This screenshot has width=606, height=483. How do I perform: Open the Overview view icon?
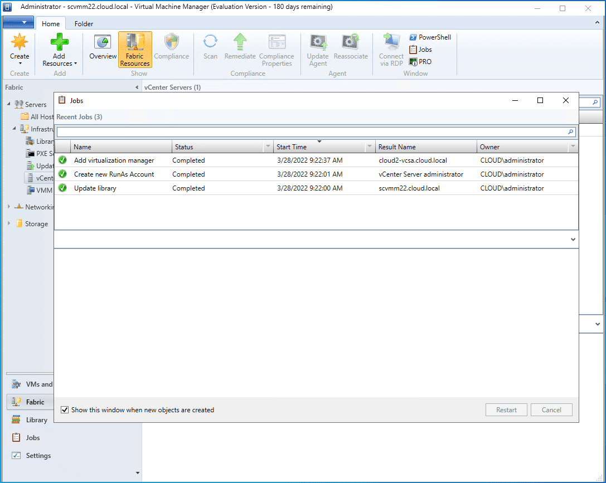103,42
